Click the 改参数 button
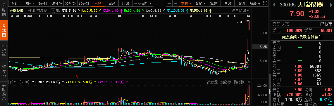Image resolution: width=334 pixels, height=106 pixels. tap(213, 82)
